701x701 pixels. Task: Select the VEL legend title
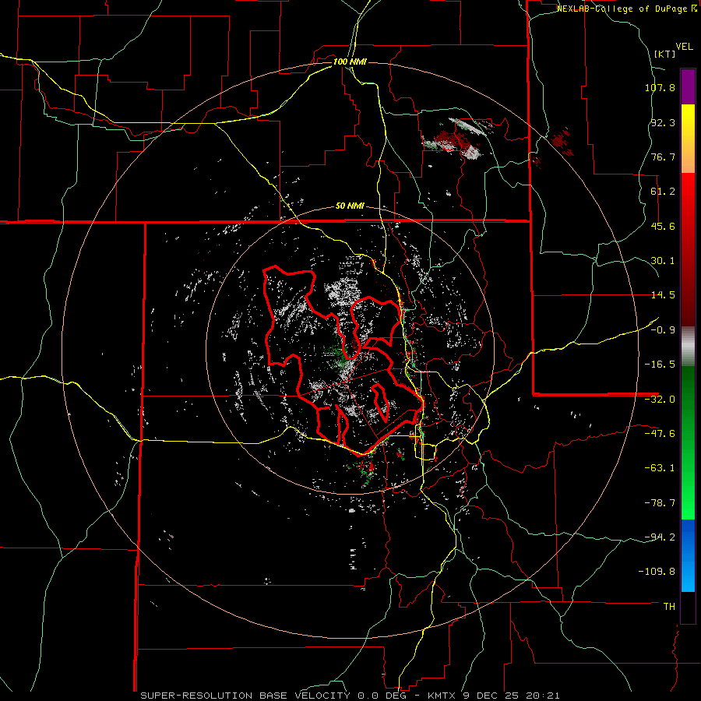684,47
